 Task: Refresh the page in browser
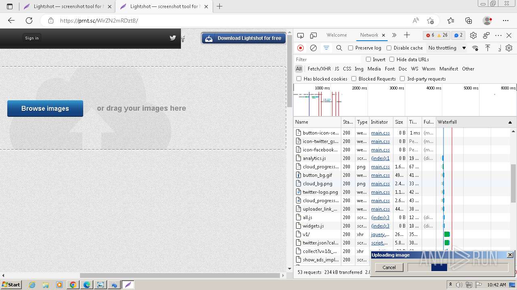pos(29,21)
